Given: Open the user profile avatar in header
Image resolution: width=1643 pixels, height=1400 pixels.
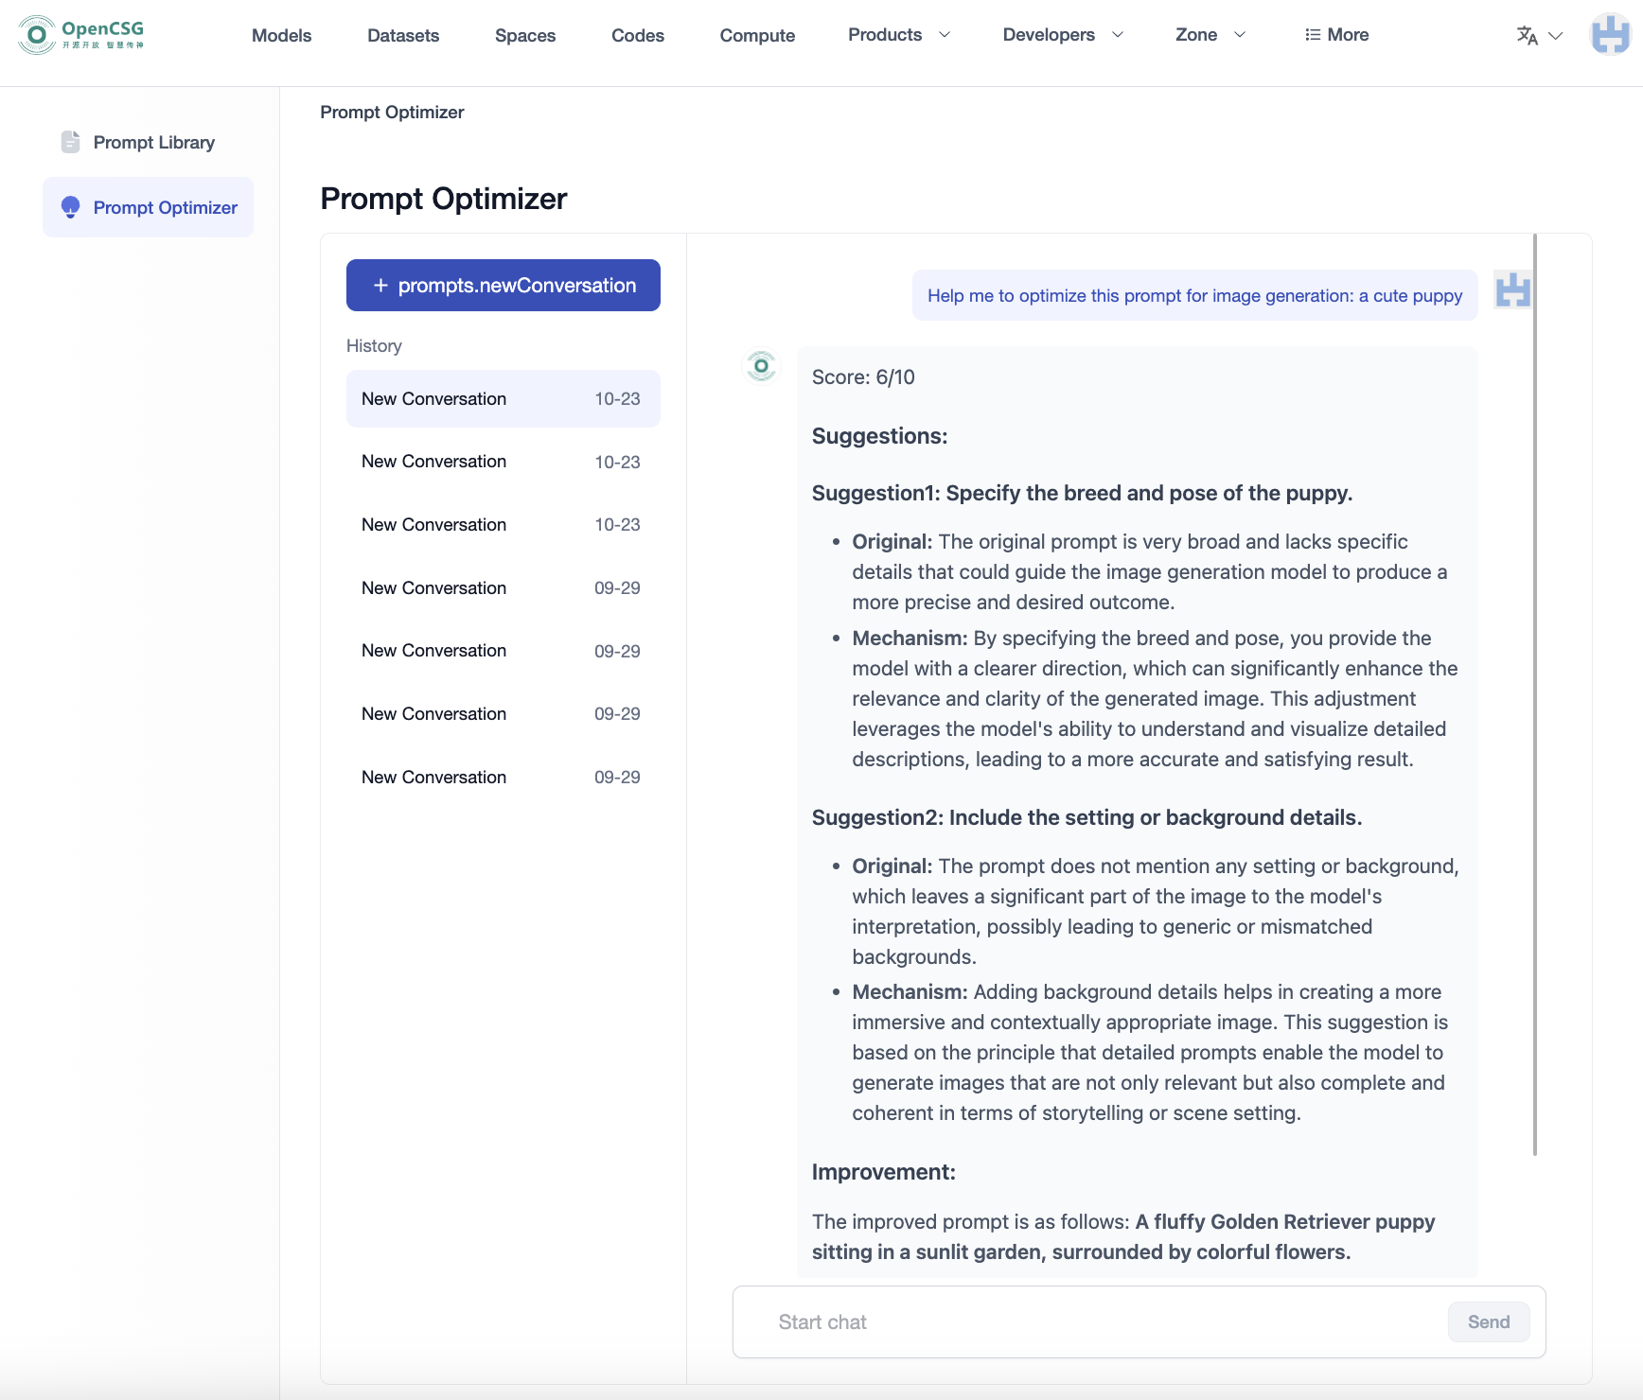Looking at the screenshot, I should tap(1610, 35).
